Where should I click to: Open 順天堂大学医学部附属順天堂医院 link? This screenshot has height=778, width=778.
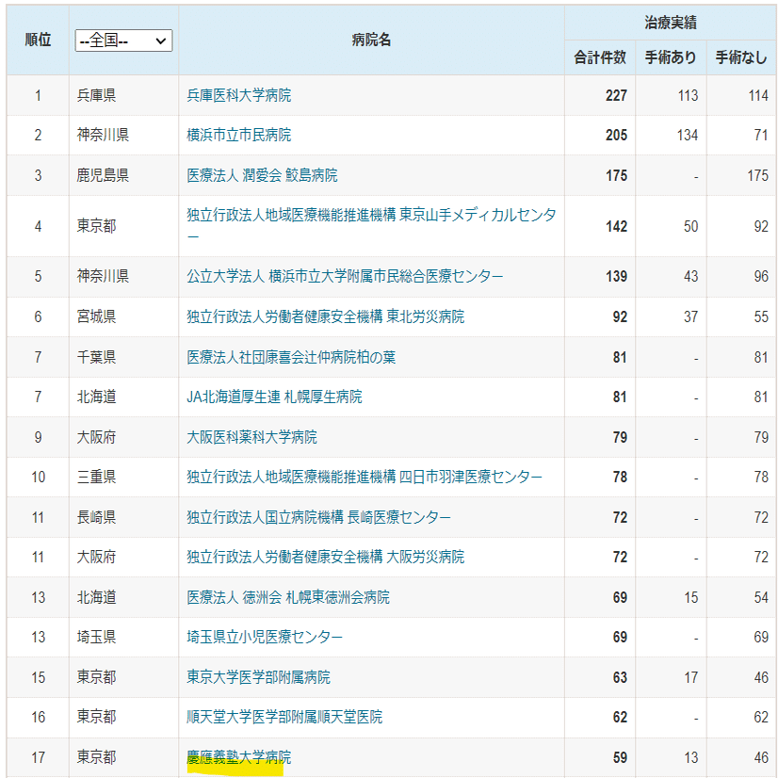[284, 717]
